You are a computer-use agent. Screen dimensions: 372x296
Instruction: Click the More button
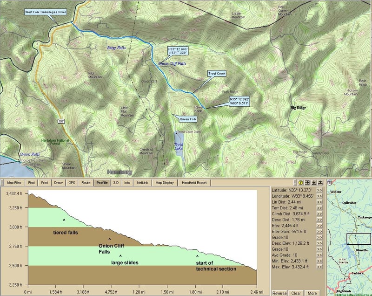(x=312, y=293)
